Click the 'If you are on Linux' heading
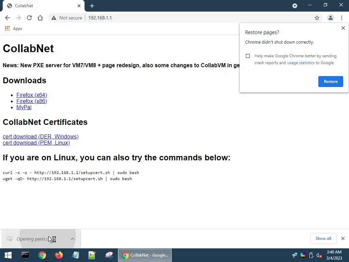This screenshot has height=262, width=349. pos(117,158)
